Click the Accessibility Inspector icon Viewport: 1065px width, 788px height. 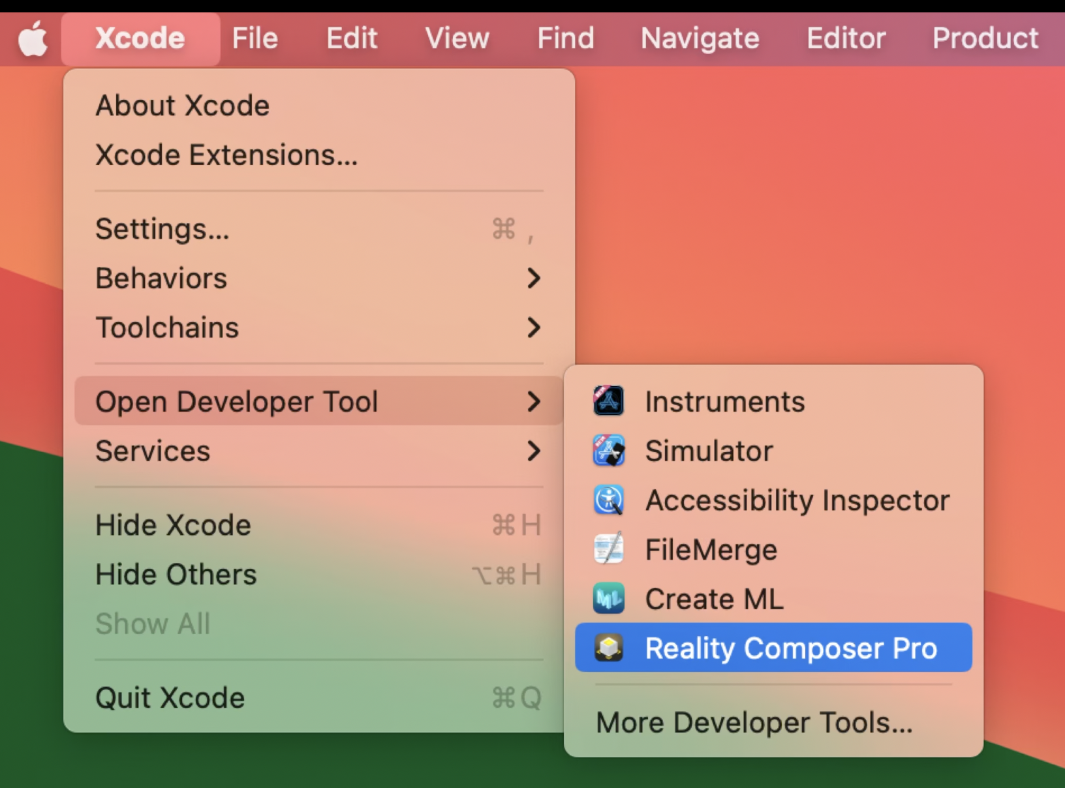[x=608, y=500]
